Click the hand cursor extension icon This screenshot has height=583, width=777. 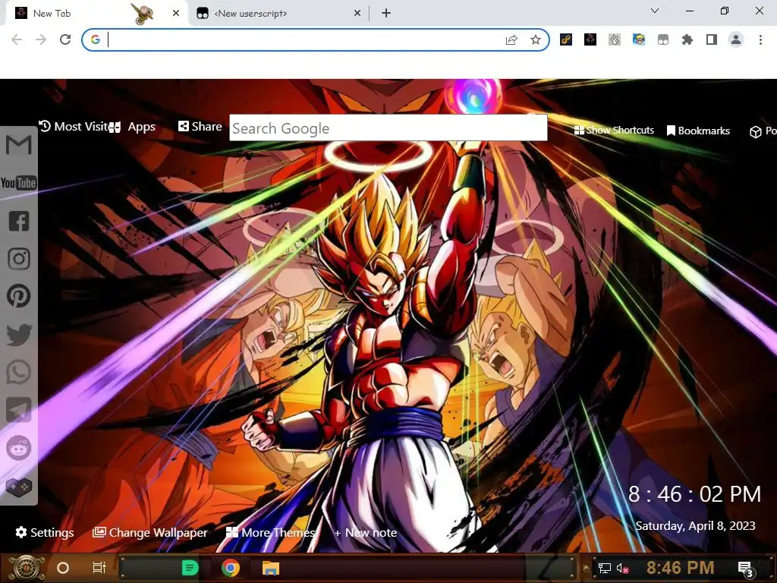click(615, 39)
